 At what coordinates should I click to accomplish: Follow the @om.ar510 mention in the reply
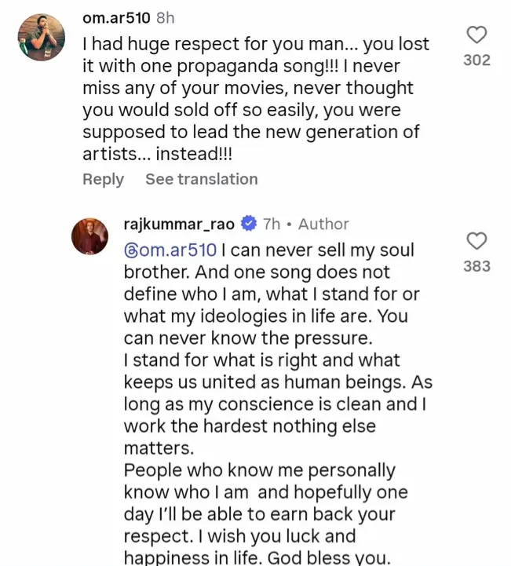pos(170,250)
